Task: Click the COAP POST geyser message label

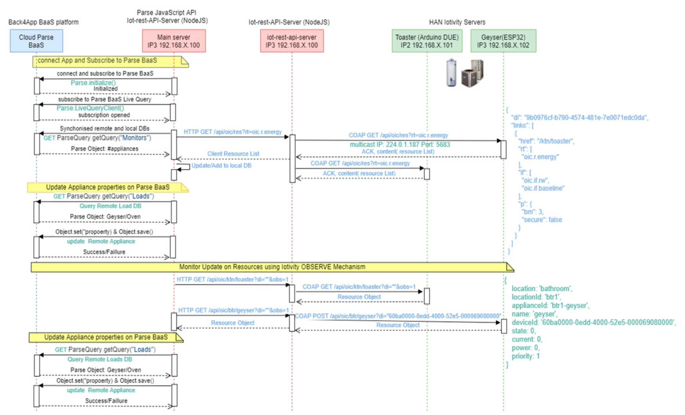Action: pos(398,316)
